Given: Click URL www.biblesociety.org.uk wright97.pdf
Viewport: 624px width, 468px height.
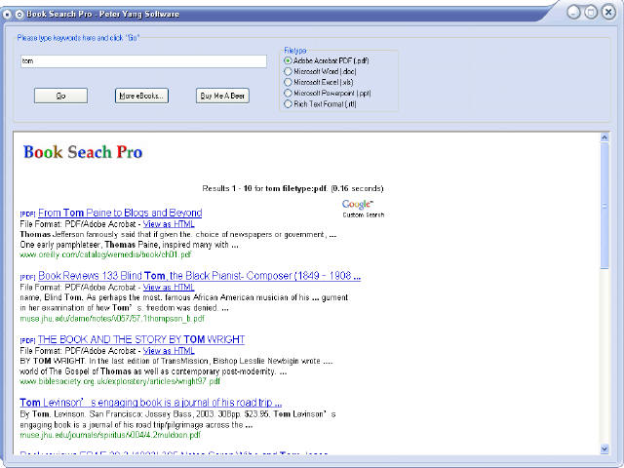Looking at the screenshot, I should click(120, 381).
